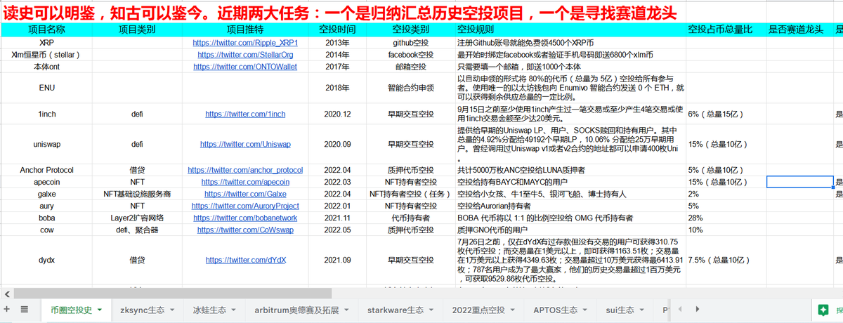Select the 项目推特 header cell
This screenshot has height=323, width=843.
(246, 29)
